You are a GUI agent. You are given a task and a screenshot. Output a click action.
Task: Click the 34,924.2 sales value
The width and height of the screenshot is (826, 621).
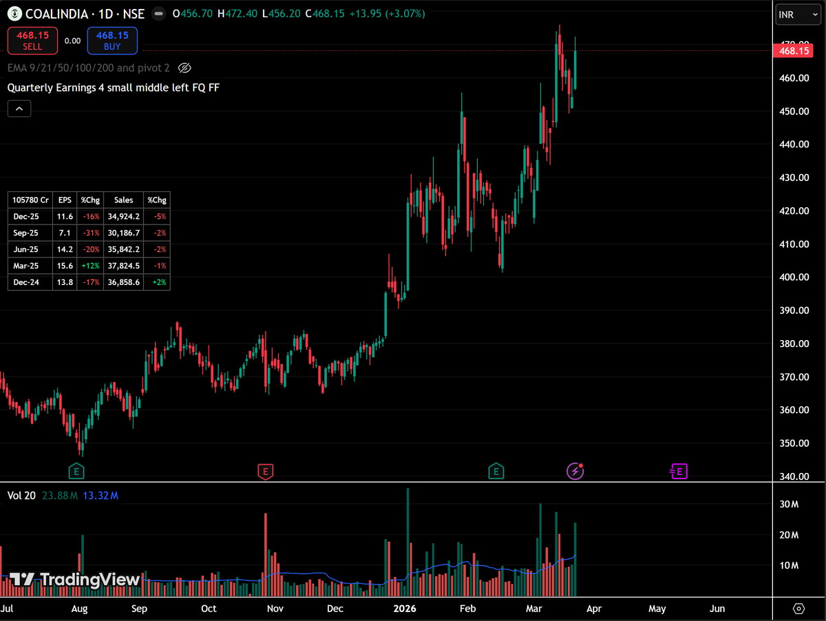coord(124,215)
